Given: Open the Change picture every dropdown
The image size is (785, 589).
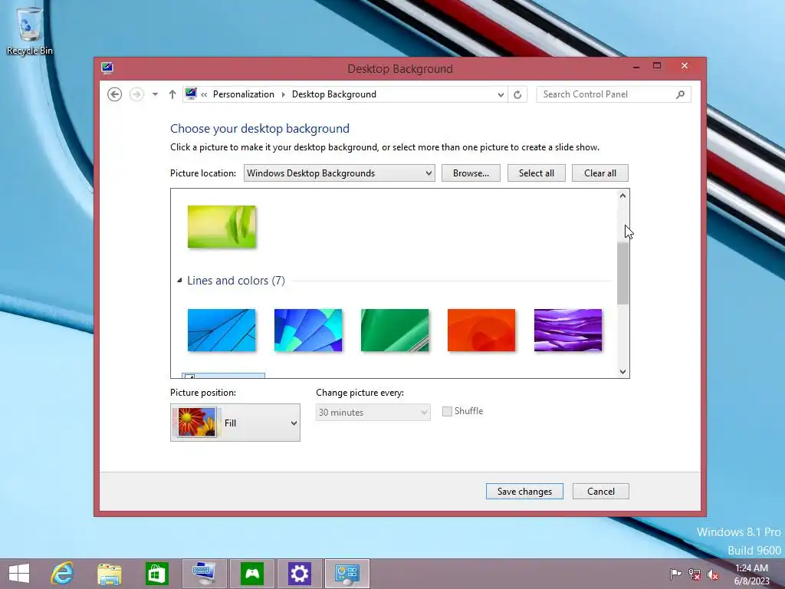Looking at the screenshot, I should 373,412.
